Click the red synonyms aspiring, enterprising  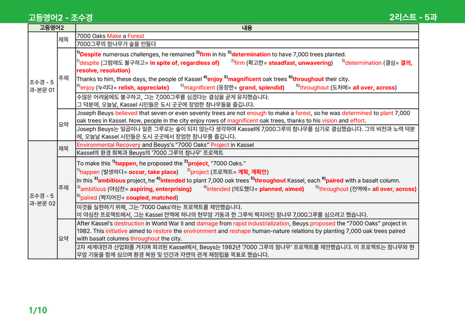pos(160,189)
